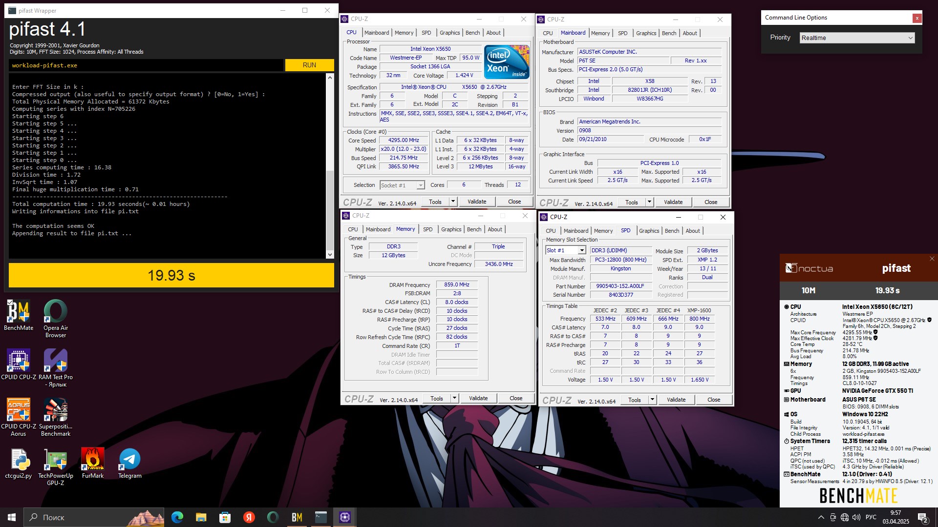Expand Tools arrow in SPD window
Screen dimensions: 938x527
[652, 400]
